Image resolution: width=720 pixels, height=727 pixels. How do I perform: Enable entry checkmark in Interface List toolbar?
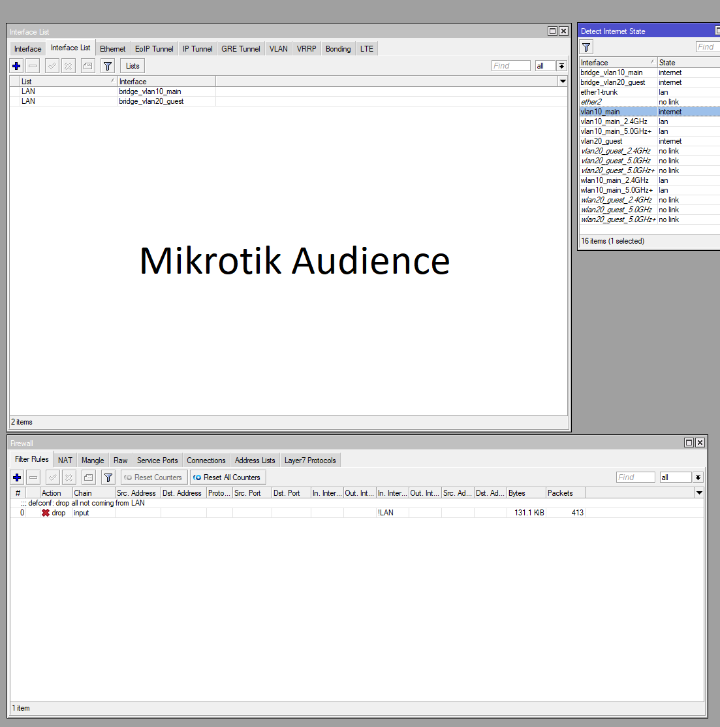[x=52, y=66]
